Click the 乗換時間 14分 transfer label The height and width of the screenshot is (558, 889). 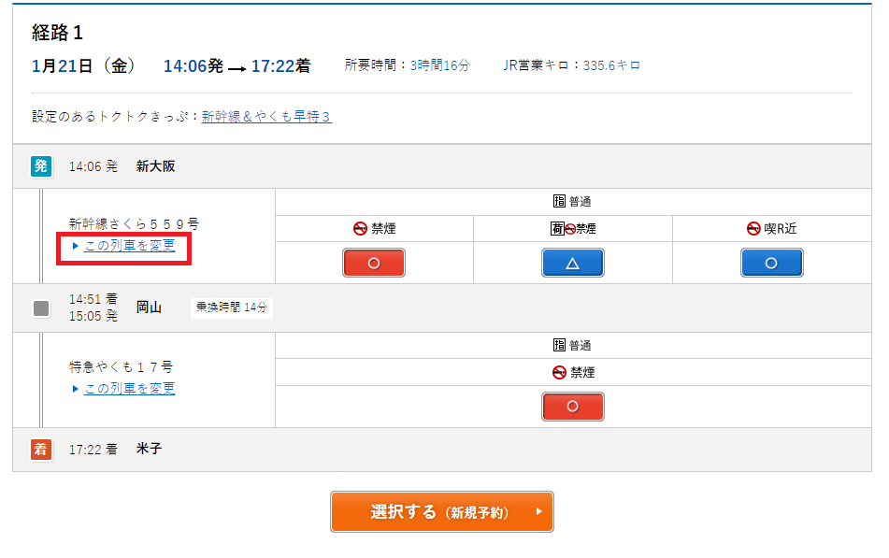(231, 308)
